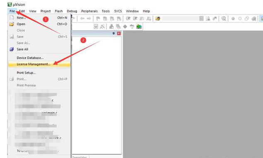Screen dimensions: 263x158
Task: Open Find in Files icon
Action: [158, 19]
